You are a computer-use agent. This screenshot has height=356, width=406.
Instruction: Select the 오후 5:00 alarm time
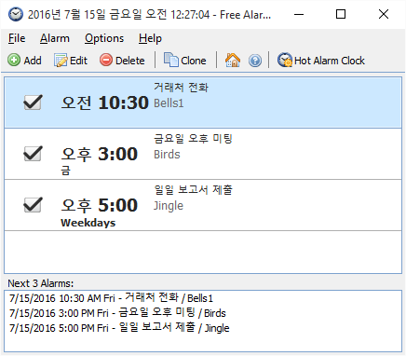[100, 205]
